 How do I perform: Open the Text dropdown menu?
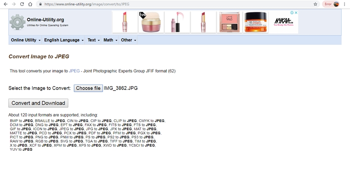point(93,40)
